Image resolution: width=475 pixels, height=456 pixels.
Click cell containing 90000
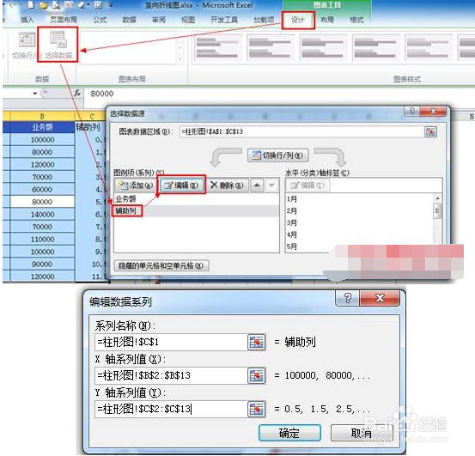pos(42,264)
